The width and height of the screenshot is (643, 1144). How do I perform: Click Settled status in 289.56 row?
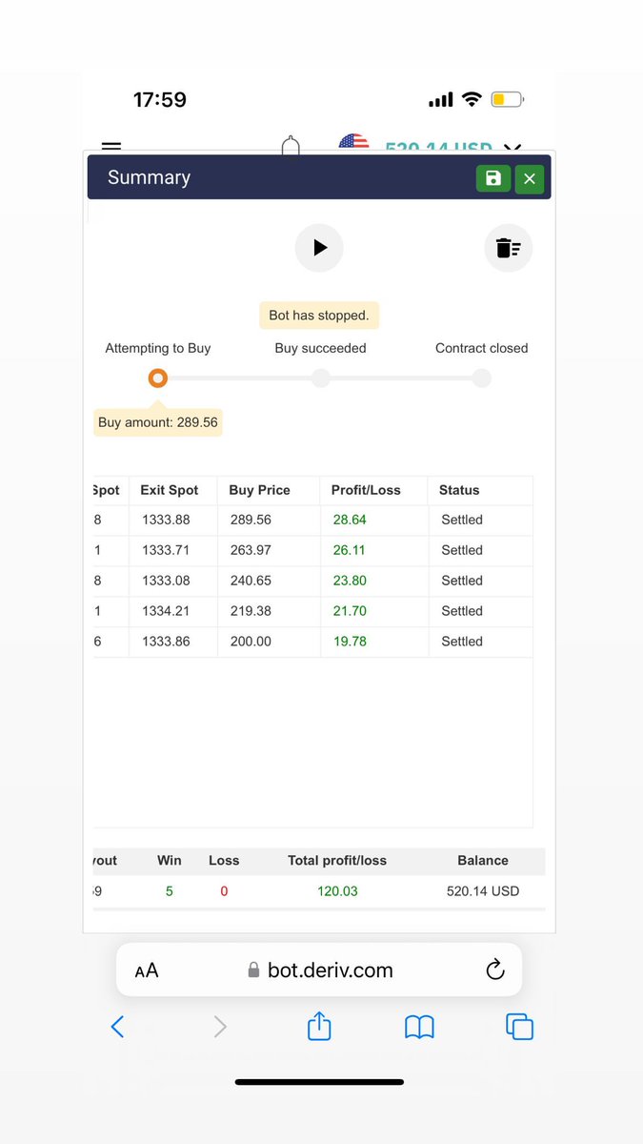point(462,520)
